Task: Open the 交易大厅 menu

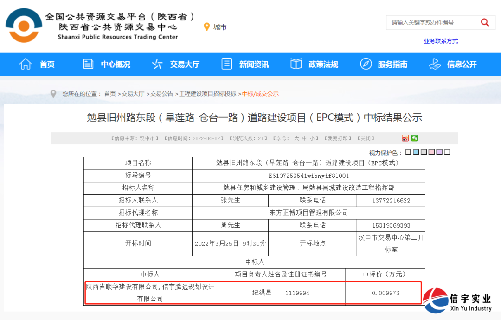Action: (185, 64)
